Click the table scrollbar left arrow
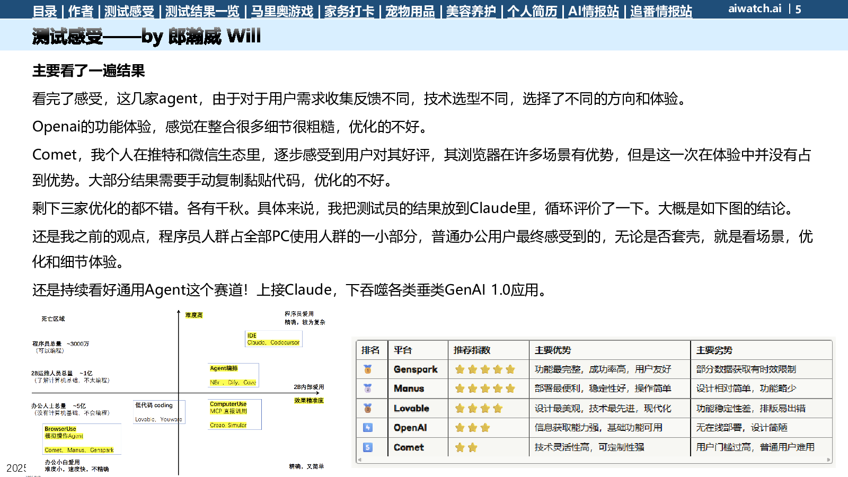 click(x=360, y=460)
